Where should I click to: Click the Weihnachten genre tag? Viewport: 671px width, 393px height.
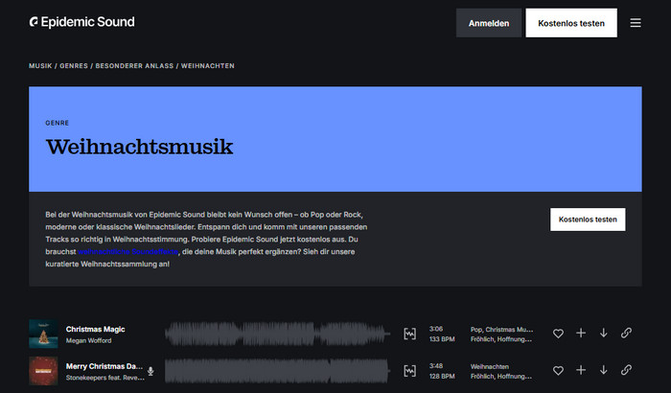(490, 366)
